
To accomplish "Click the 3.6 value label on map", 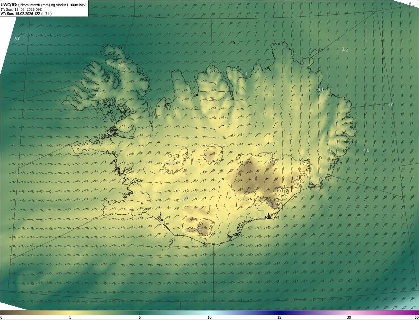I will [x=345, y=49].
